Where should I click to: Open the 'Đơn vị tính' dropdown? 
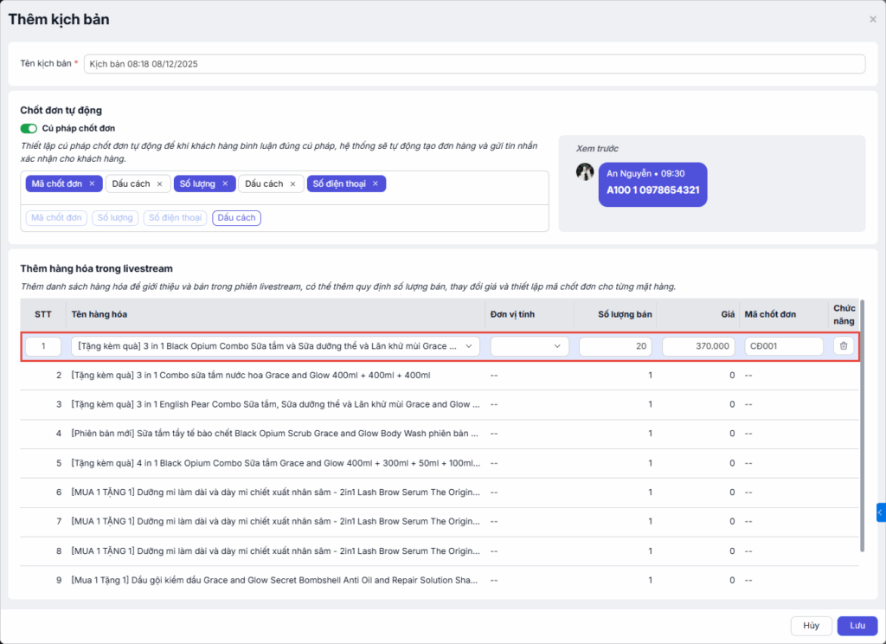point(529,346)
